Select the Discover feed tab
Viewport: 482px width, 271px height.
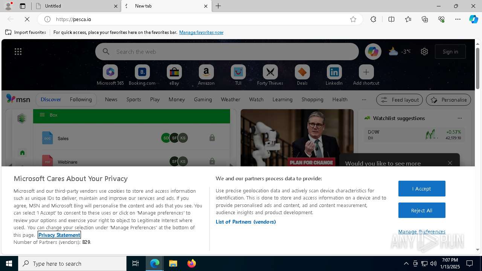tap(51, 99)
